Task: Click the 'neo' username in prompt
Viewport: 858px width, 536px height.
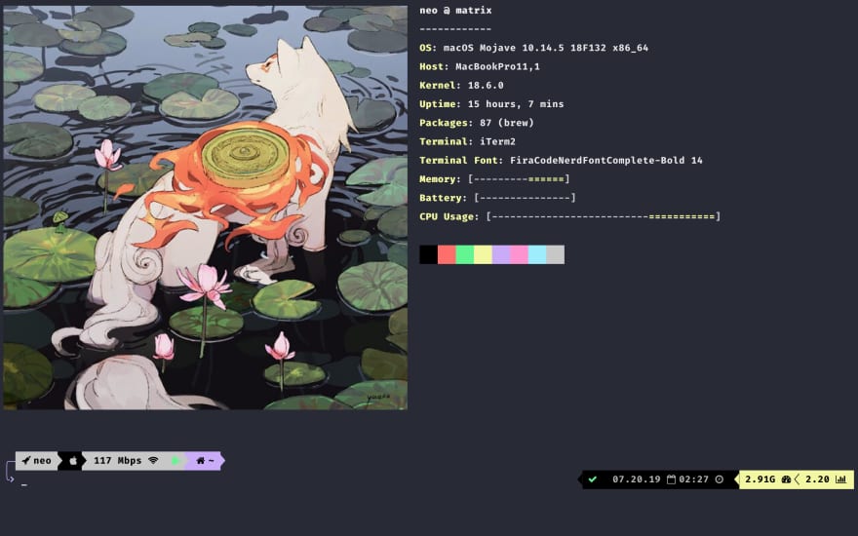Action: [42, 461]
